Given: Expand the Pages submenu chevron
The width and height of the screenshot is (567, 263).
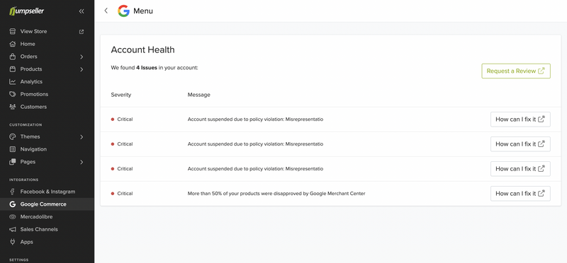Looking at the screenshot, I should [x=82, y=162].
